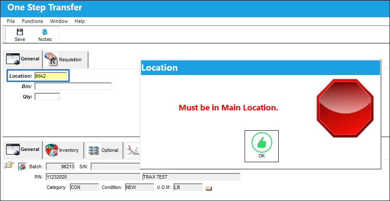Click the Condition field showing NEW
Image resolution: width=390 pixels, height=201 pixels.
coord(139,187)
